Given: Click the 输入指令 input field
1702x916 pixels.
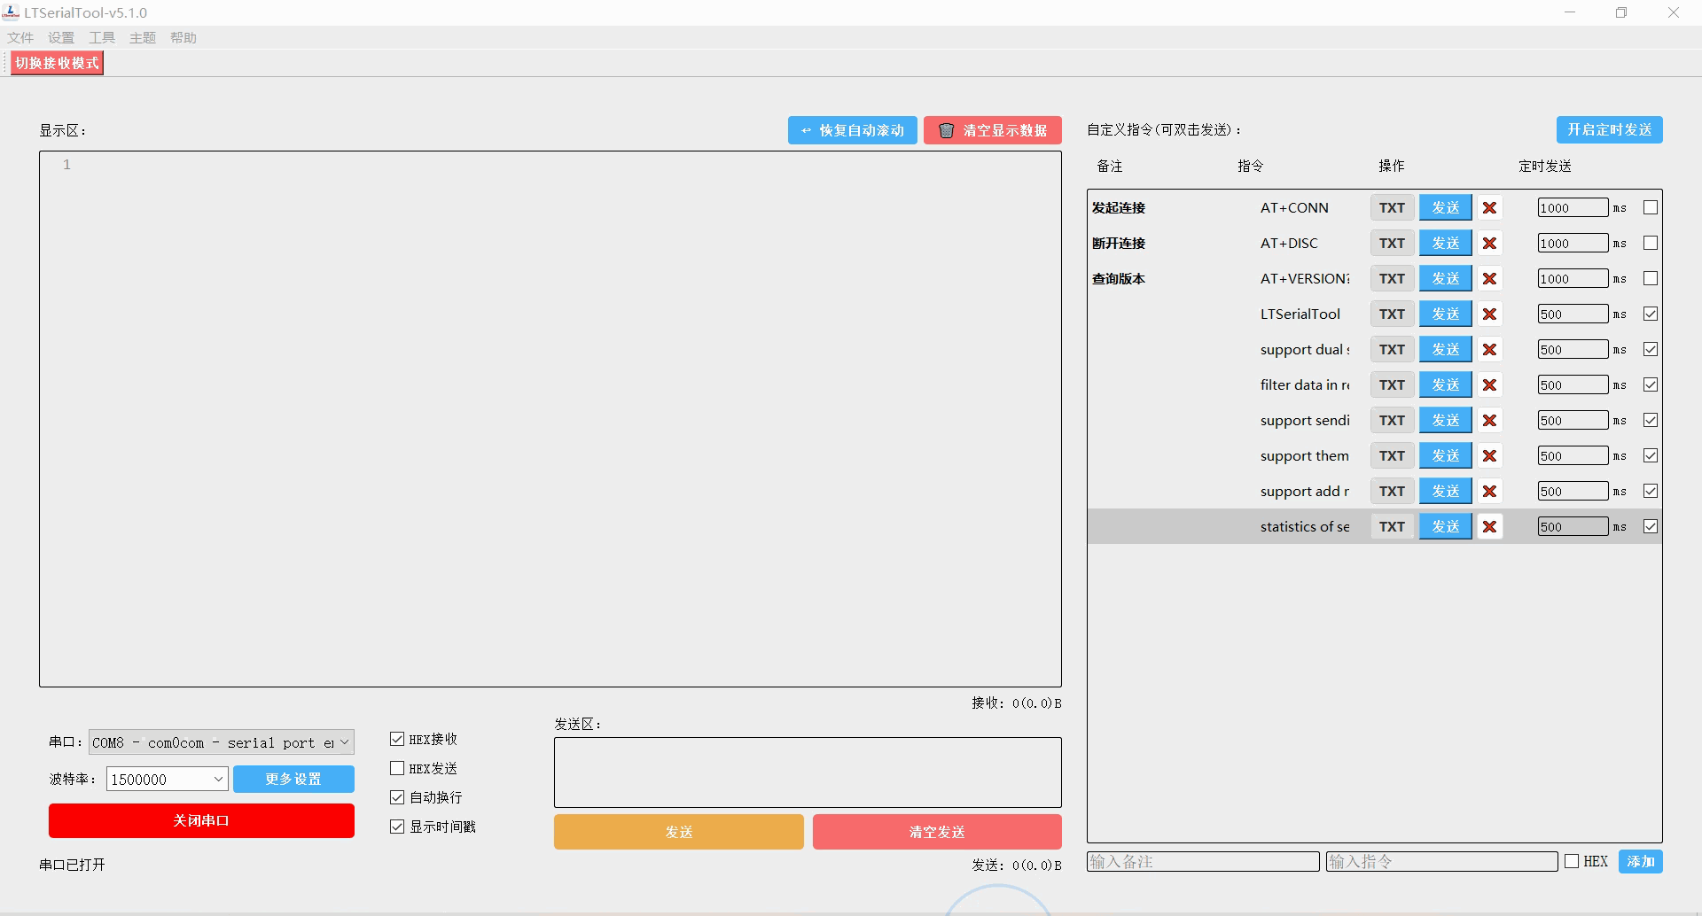Looking at the screenshot, I should [x=1441, y=861].
